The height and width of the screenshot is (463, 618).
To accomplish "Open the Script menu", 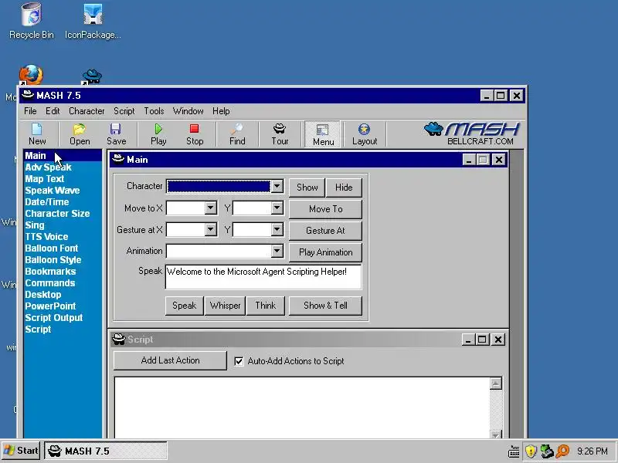I will click(x=124, y=111).
